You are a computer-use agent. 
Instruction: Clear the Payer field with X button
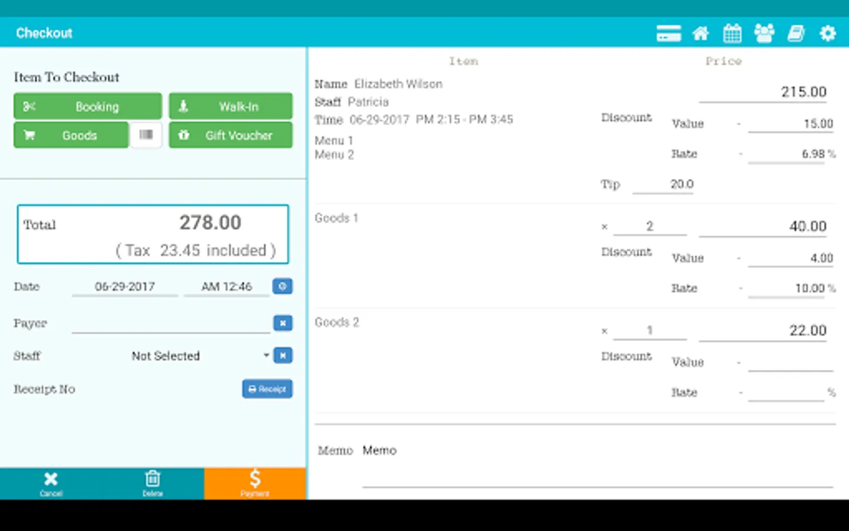pyautogui.click(x=282, y=323)
